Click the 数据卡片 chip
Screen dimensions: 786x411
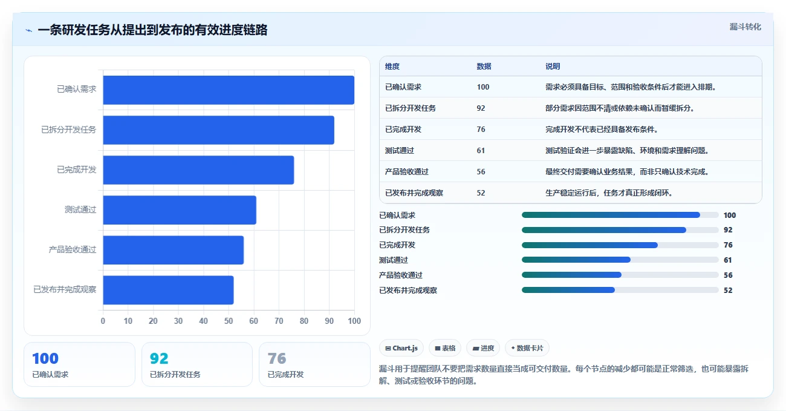[x=527, y=348]
